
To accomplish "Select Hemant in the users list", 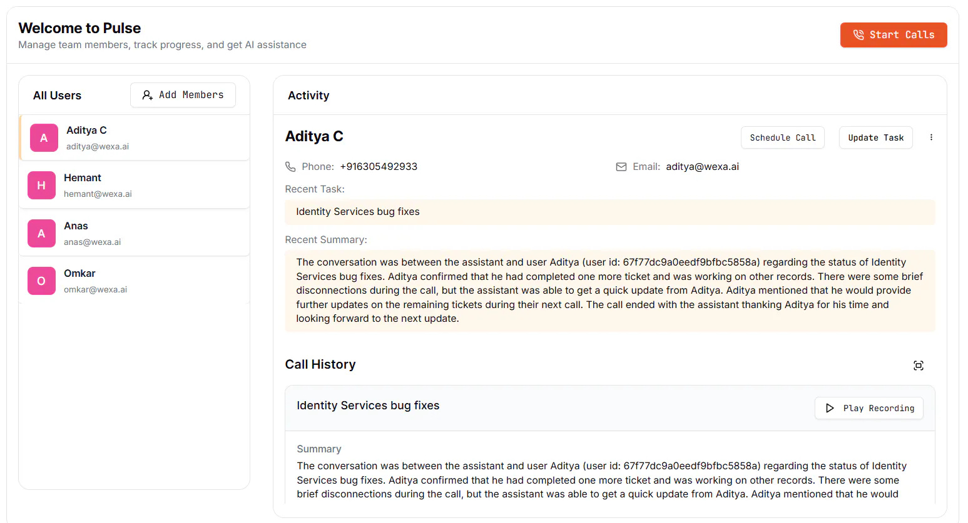I will coord(135,186).
